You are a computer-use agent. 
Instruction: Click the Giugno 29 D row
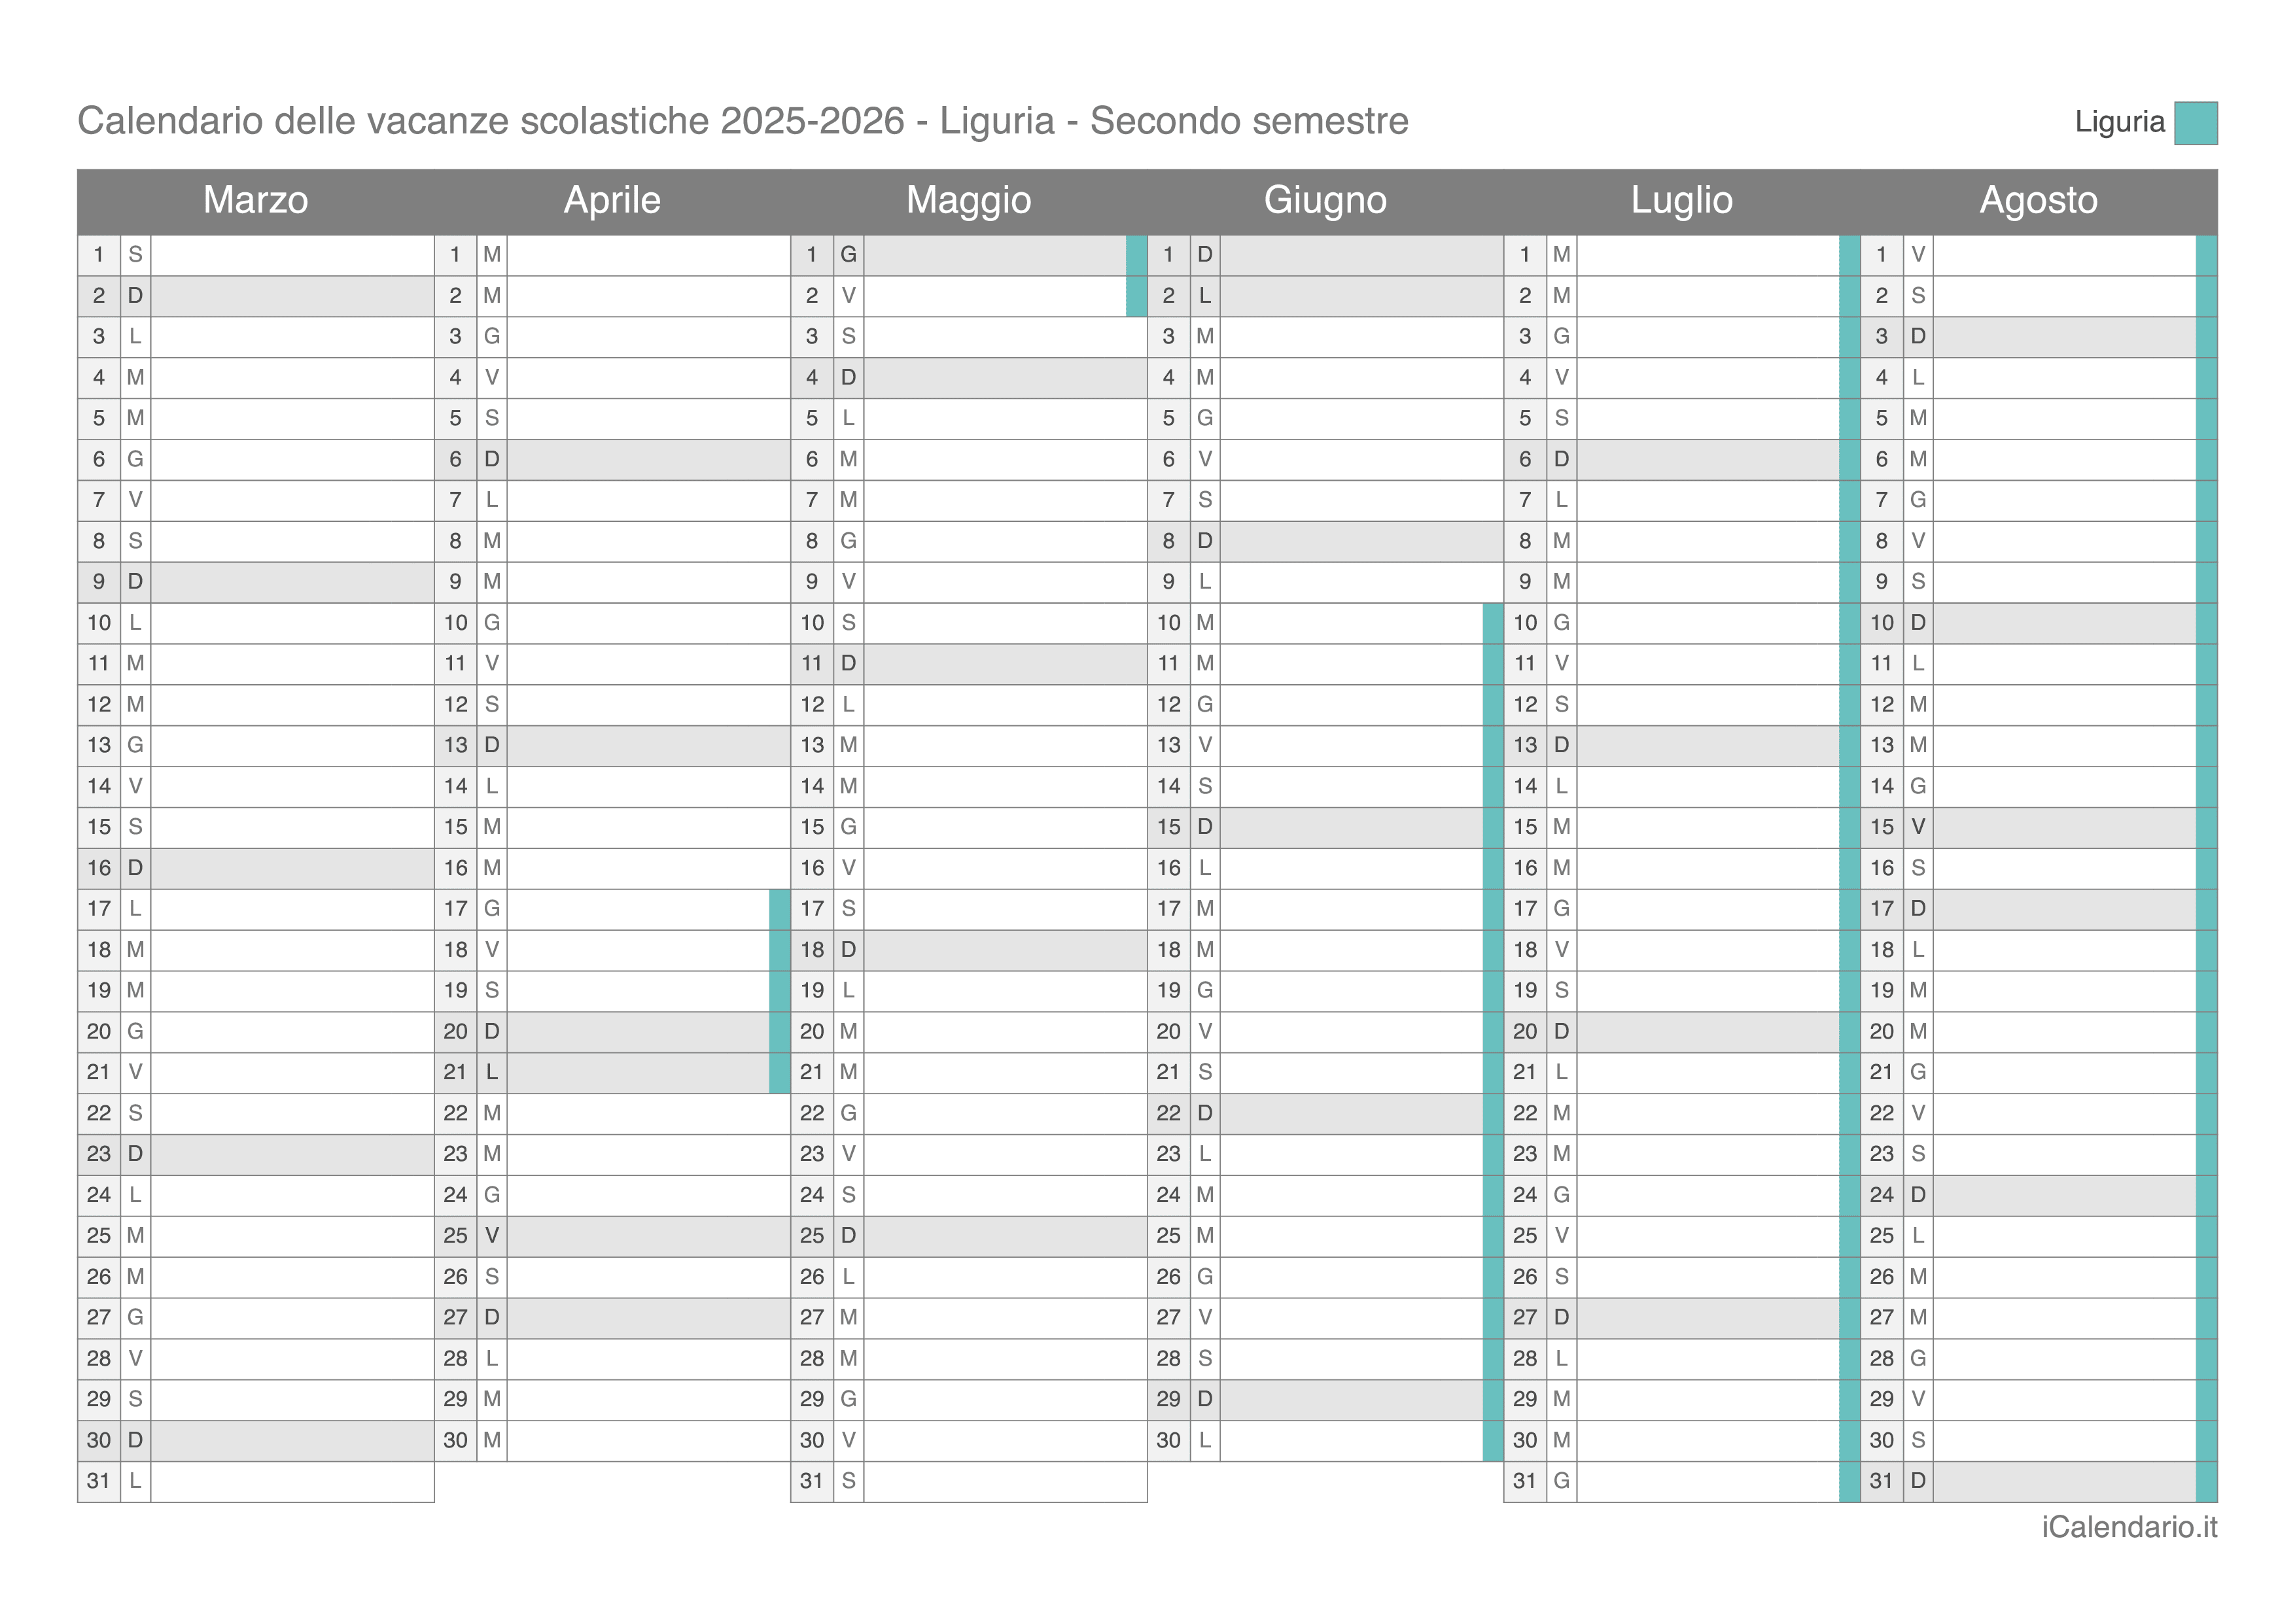pyautogui.click(x=1326, y=1400)
